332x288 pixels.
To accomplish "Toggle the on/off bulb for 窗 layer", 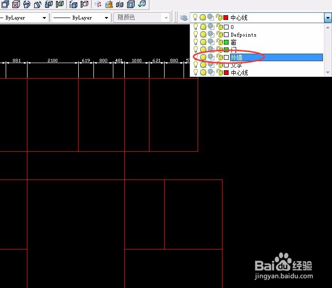I will (x=195, y=42).
